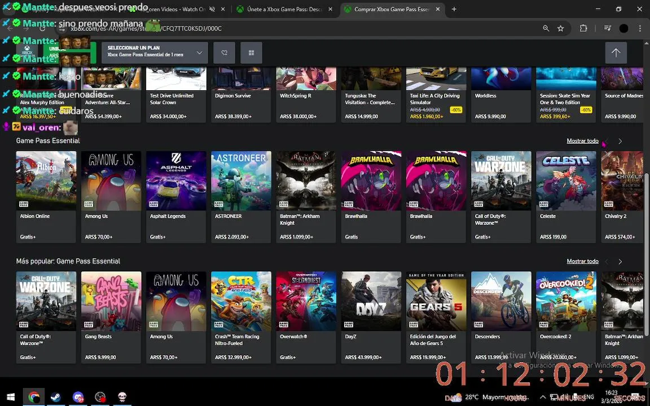The image size is (650, 406).
Task: Open the Windows Start menu
Action: (x=11, y=397)
